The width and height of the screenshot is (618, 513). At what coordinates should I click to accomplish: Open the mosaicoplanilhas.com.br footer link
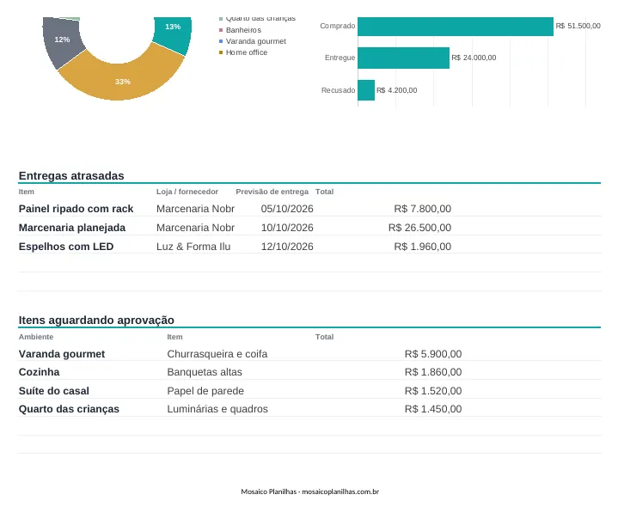click(340, 492)
